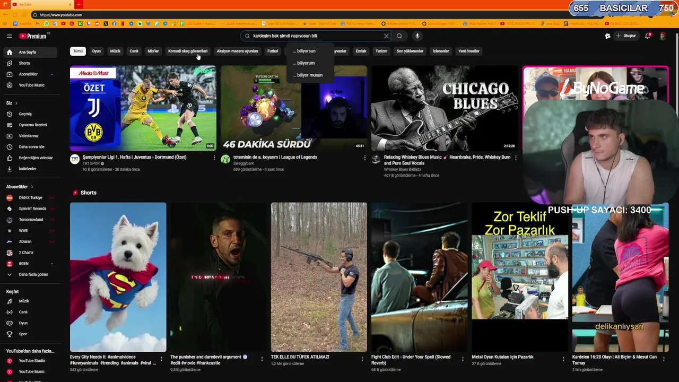Click in the YouTube search field
679x382 pixels.
(316, 36)
